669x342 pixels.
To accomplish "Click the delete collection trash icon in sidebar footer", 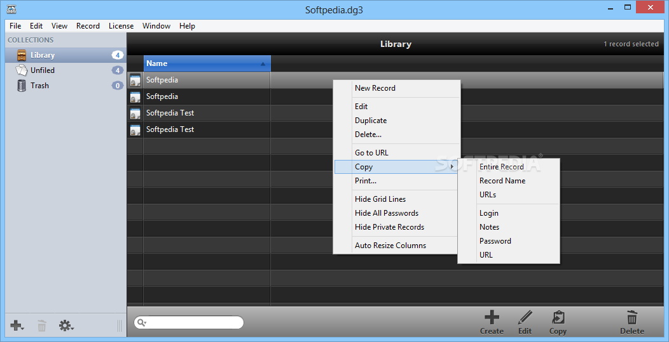I will pyautogui.click(x=42, y=326).
